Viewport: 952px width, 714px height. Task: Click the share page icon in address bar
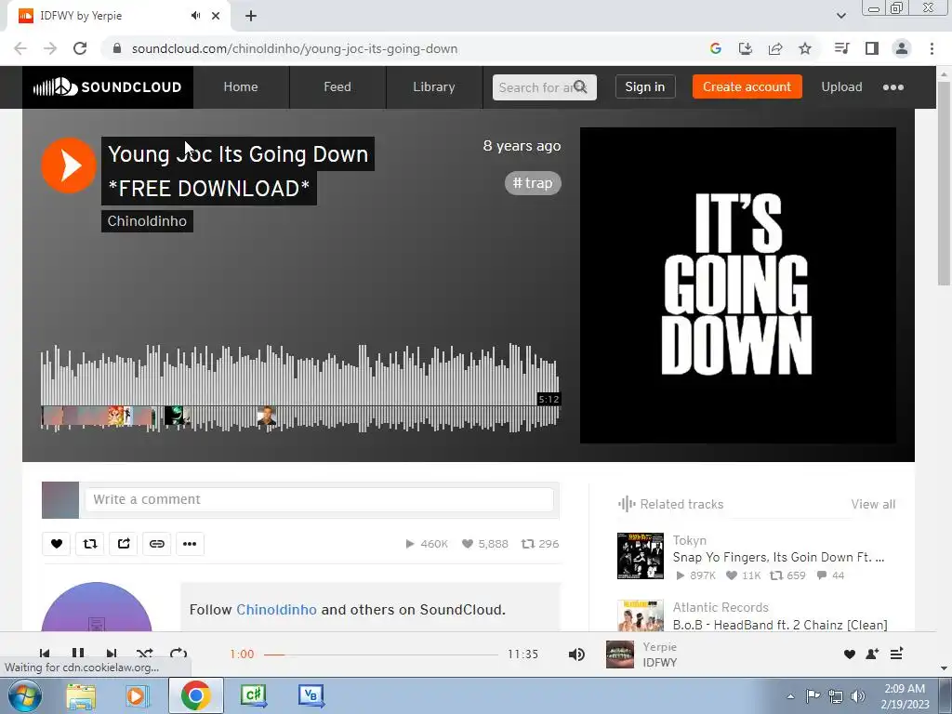point(775,48)
